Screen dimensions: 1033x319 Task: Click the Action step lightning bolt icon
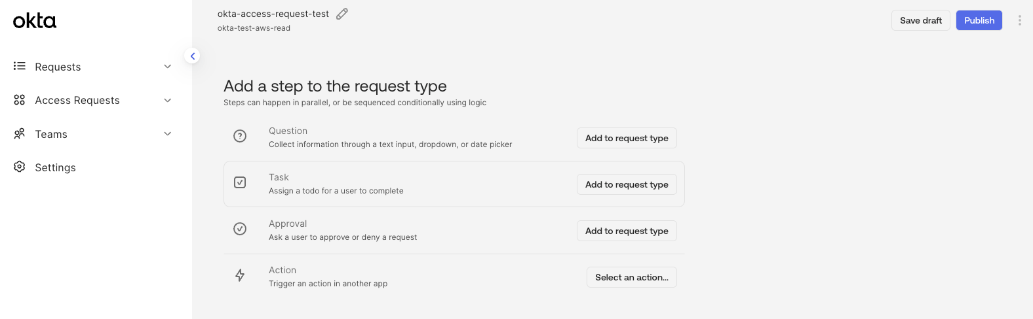pos(240,275)
